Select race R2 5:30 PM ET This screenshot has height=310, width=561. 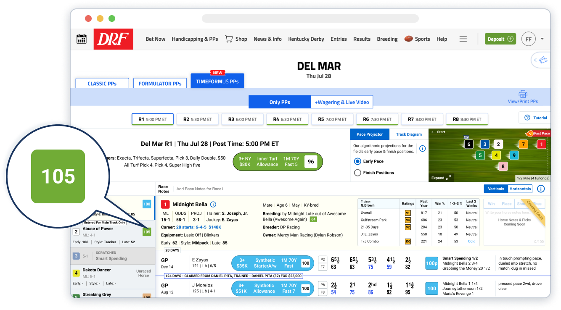tap(197, 119)
